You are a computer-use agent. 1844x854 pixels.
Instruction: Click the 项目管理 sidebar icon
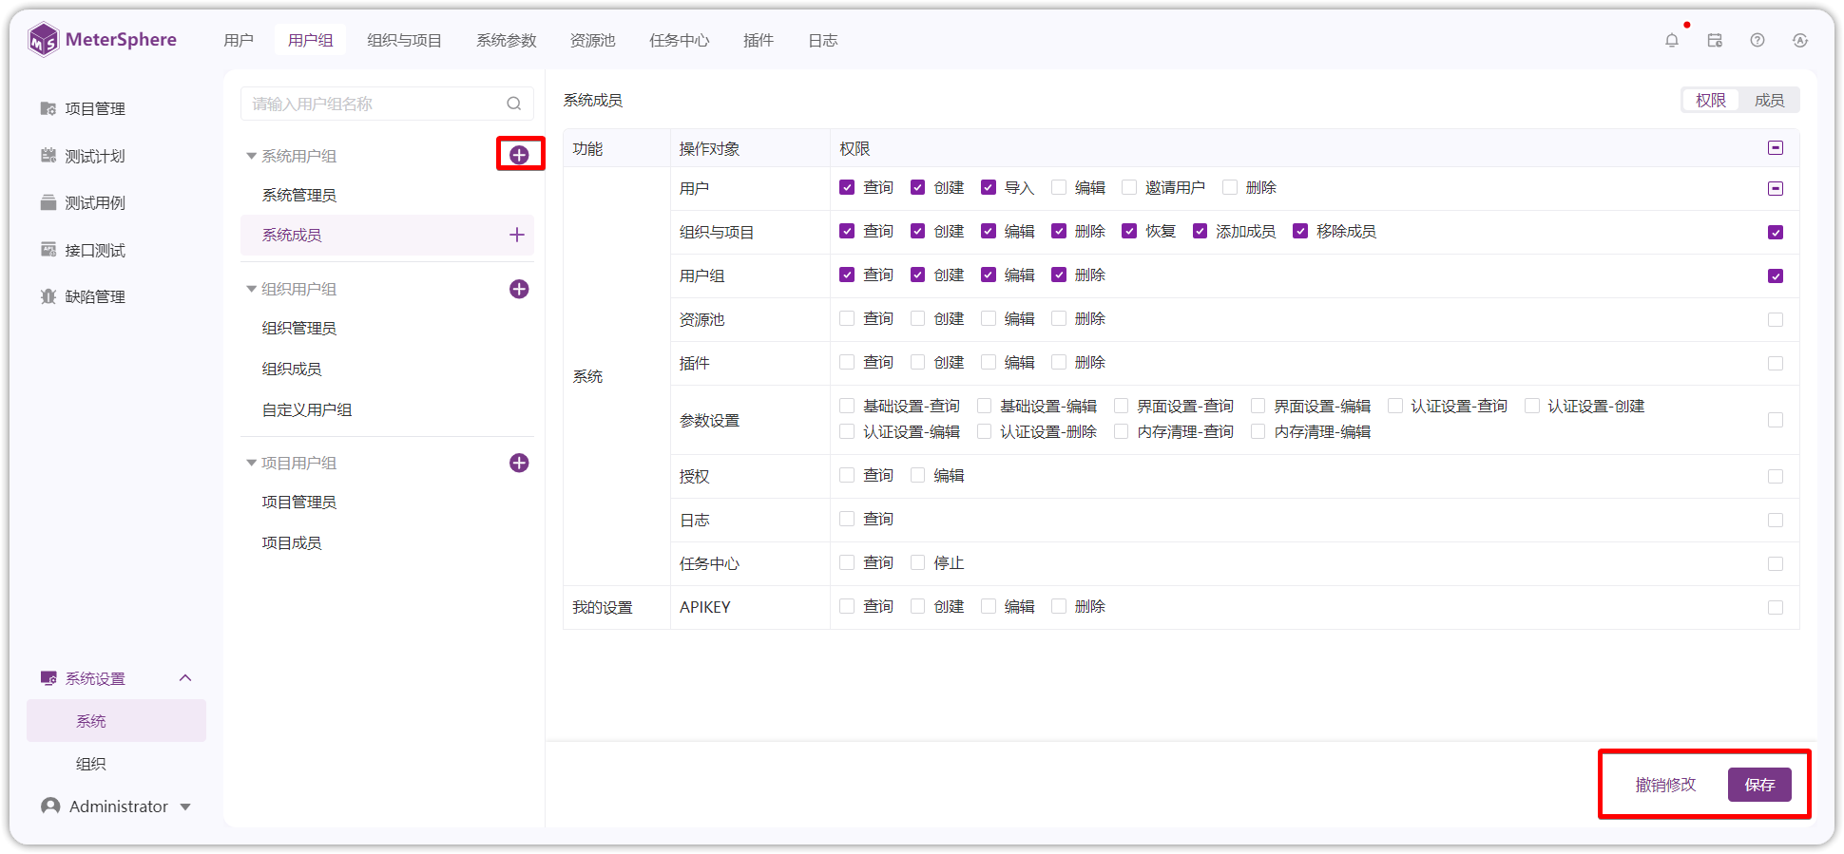pyautogui.click(x=48, y=108)
